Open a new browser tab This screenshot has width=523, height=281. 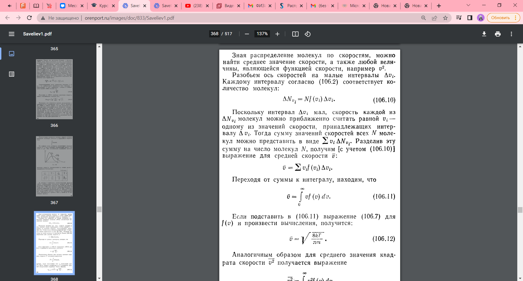pos(439,6)
